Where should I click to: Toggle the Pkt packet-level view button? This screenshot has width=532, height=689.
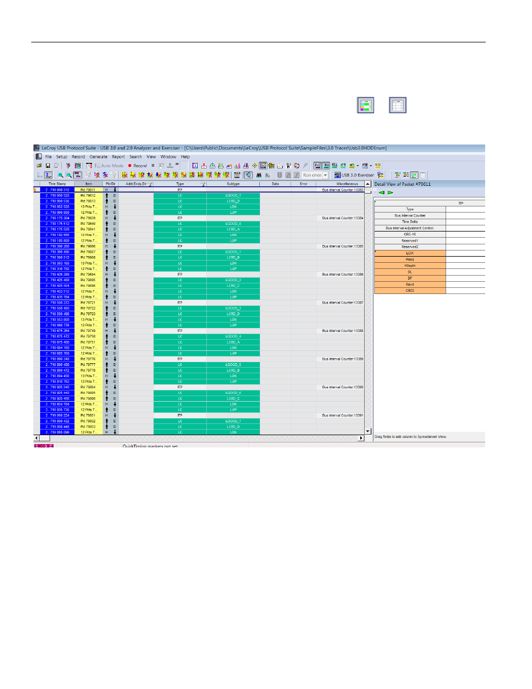[x=317, y=166]
